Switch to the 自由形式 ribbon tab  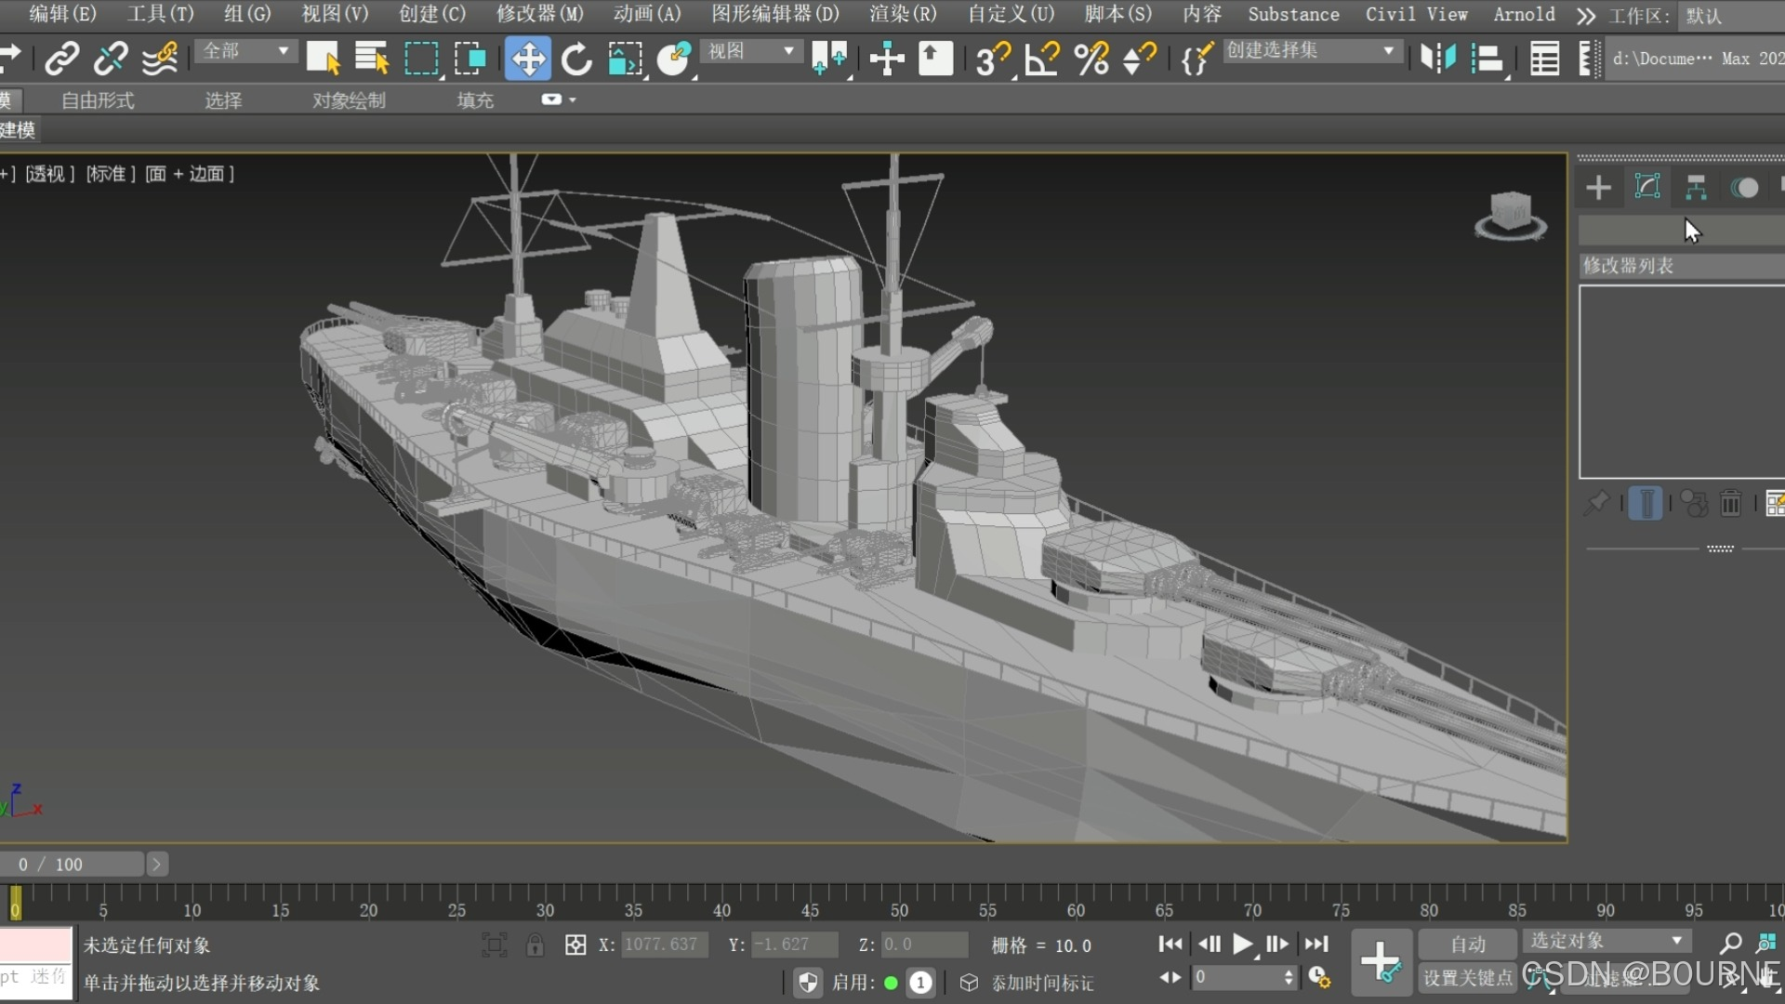coord(98,100)
